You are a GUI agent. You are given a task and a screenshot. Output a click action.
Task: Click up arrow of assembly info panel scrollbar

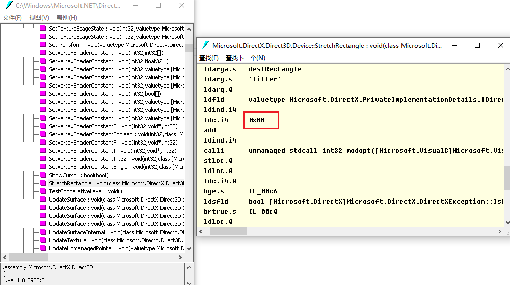pos(189,267)
